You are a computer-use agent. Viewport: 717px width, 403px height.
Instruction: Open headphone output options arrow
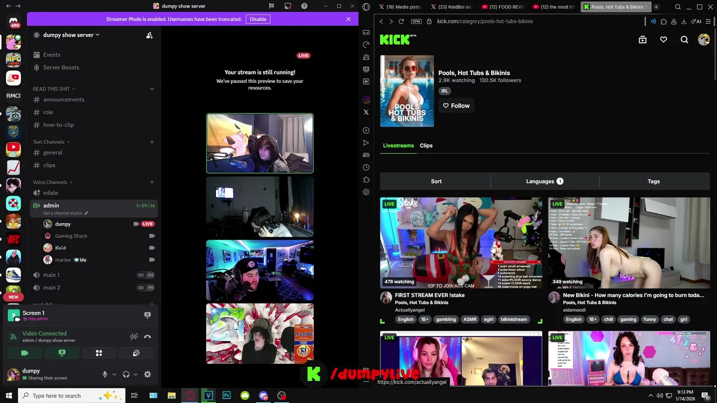coord(135,374)
